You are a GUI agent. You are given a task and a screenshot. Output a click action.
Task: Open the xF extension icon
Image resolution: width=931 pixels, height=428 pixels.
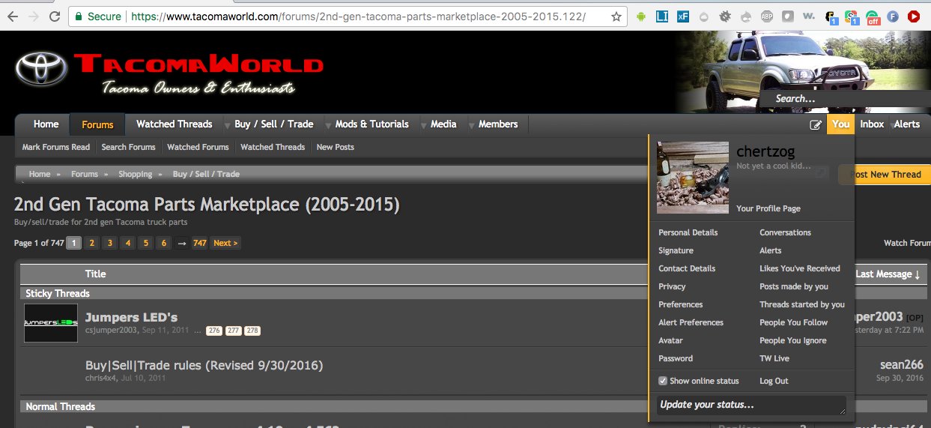(x=683, y=16)
